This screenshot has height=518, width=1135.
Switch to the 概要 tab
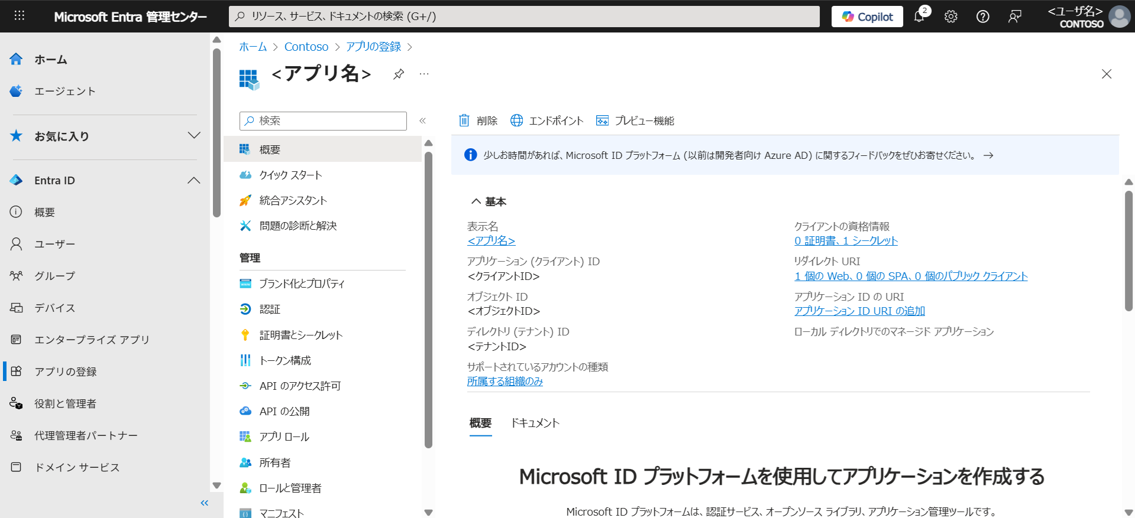[480, 423]
